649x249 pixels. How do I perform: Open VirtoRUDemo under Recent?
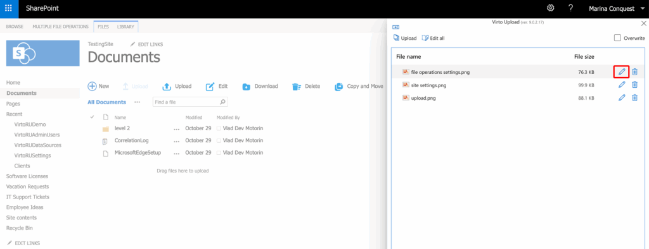[30, 124]
